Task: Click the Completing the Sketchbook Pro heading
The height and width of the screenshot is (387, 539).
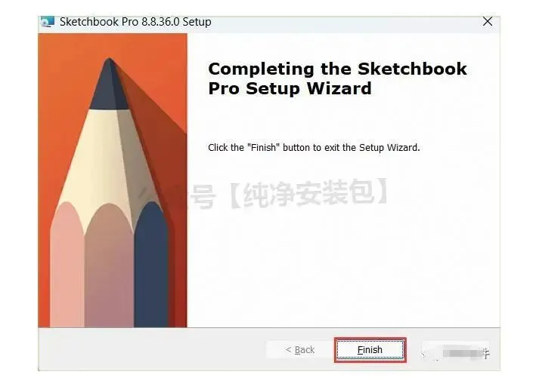Action: pos(337,78)
